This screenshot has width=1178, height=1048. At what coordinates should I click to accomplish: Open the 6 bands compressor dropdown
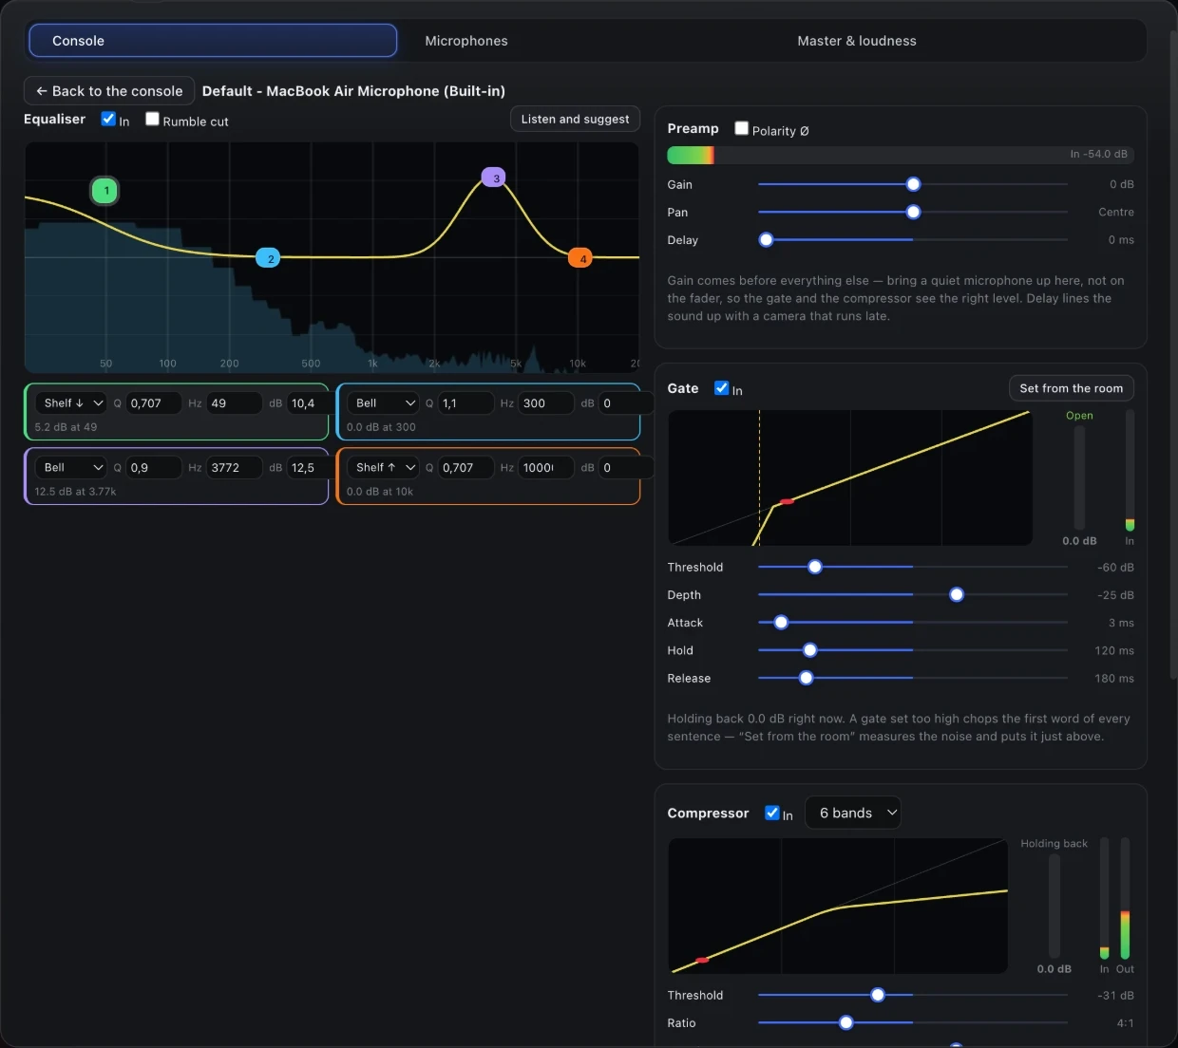click(853, 813)
